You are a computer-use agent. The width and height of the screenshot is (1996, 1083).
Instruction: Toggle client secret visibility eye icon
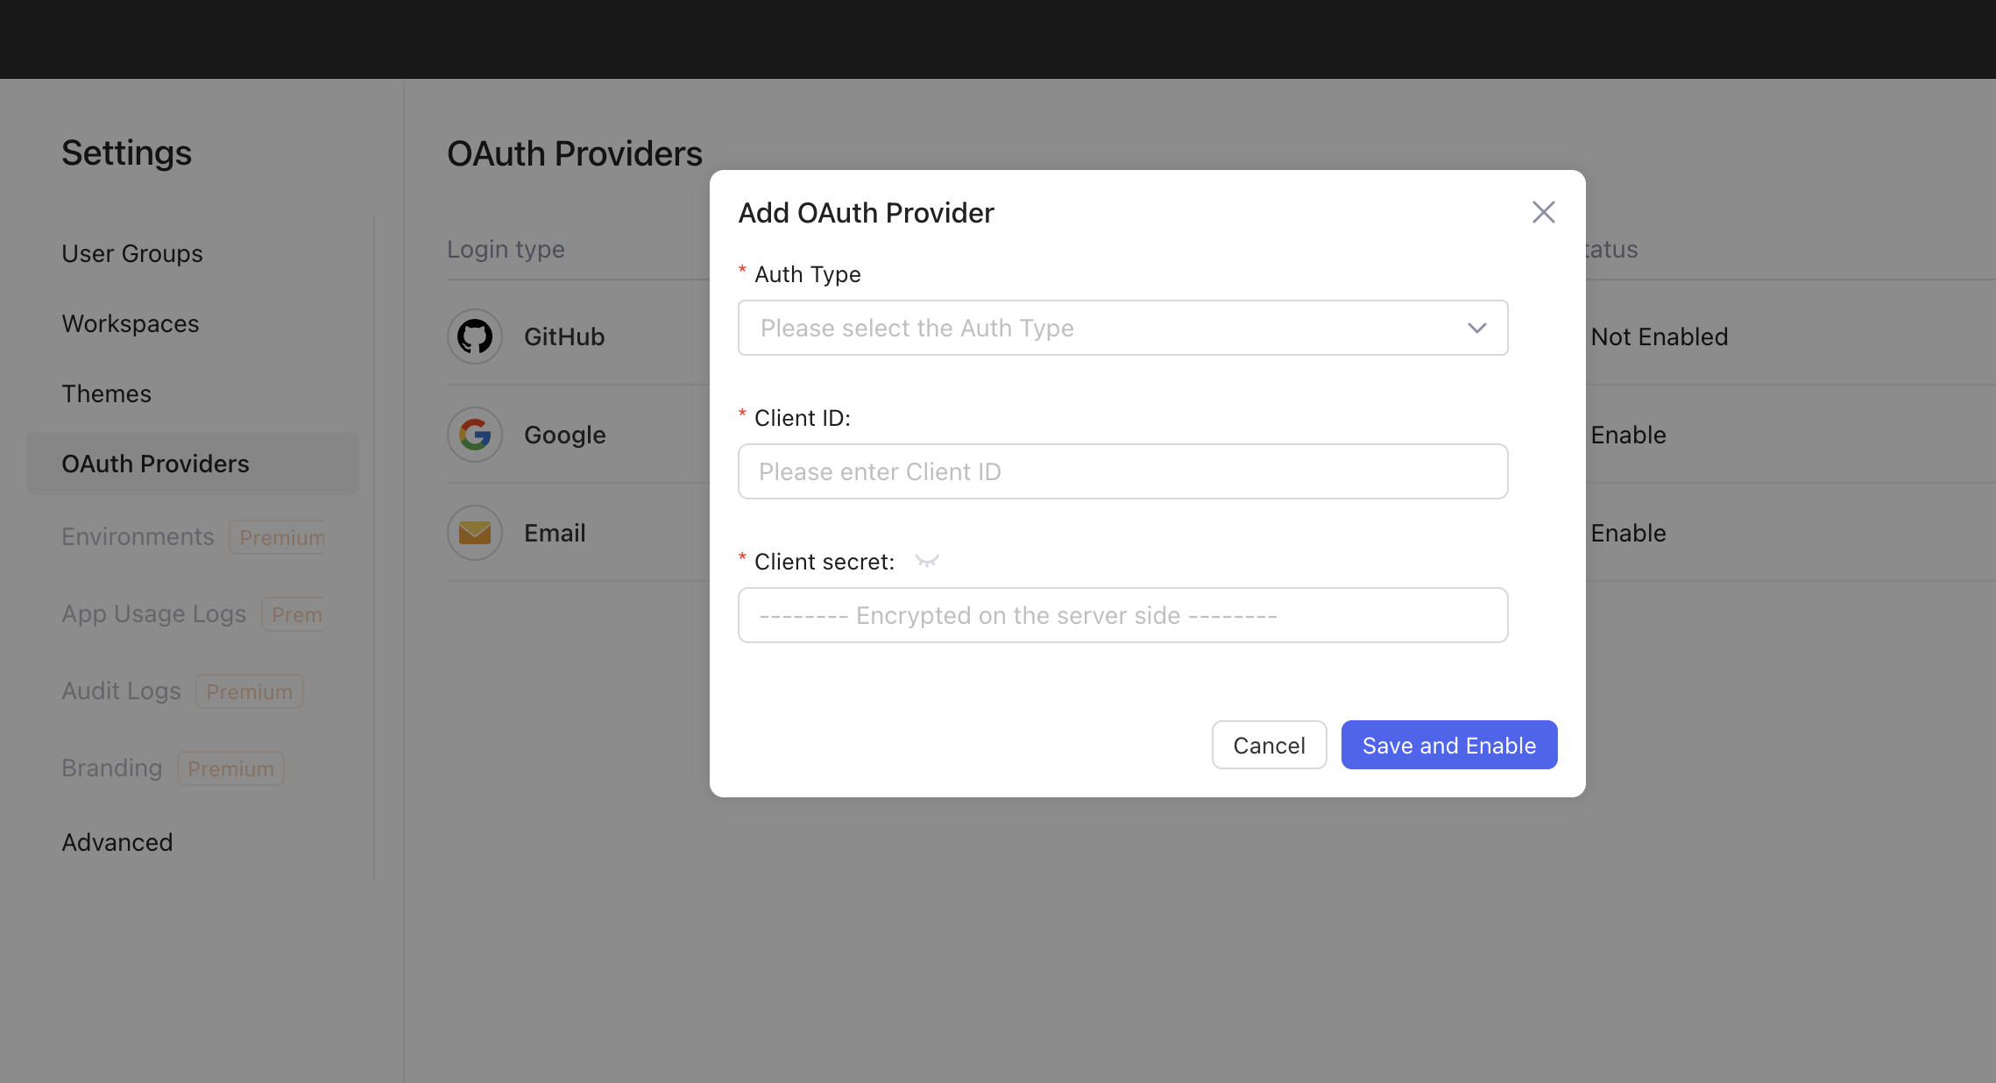click(x=927, y=562)
